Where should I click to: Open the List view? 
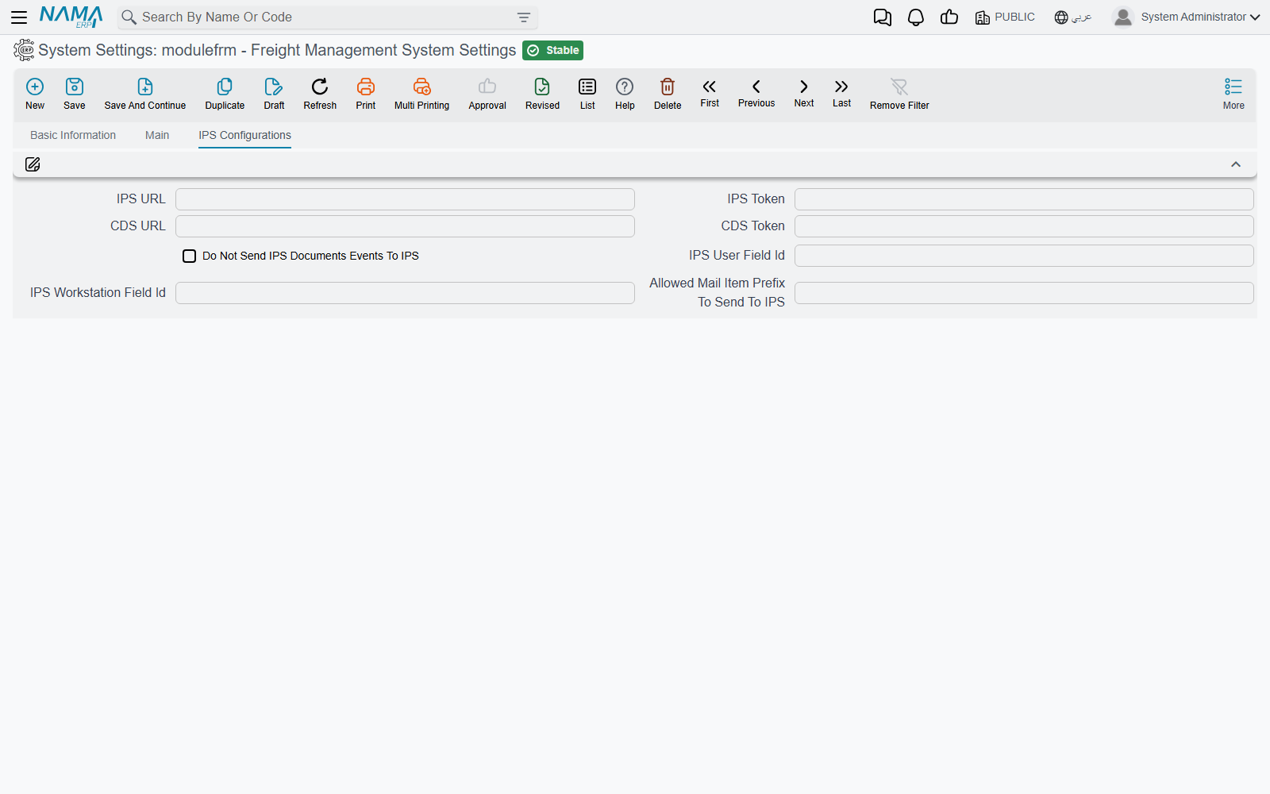coord(587,94)
